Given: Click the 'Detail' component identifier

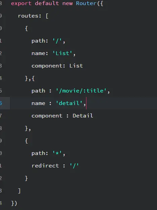Looking at the screenshot, I should click(83, 116).
